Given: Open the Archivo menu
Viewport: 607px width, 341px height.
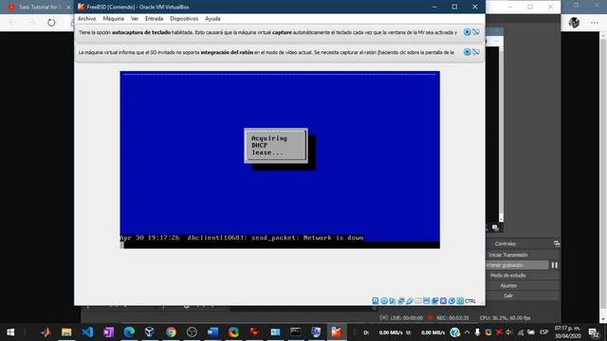Looking at the screenshot, I should 86,19.
